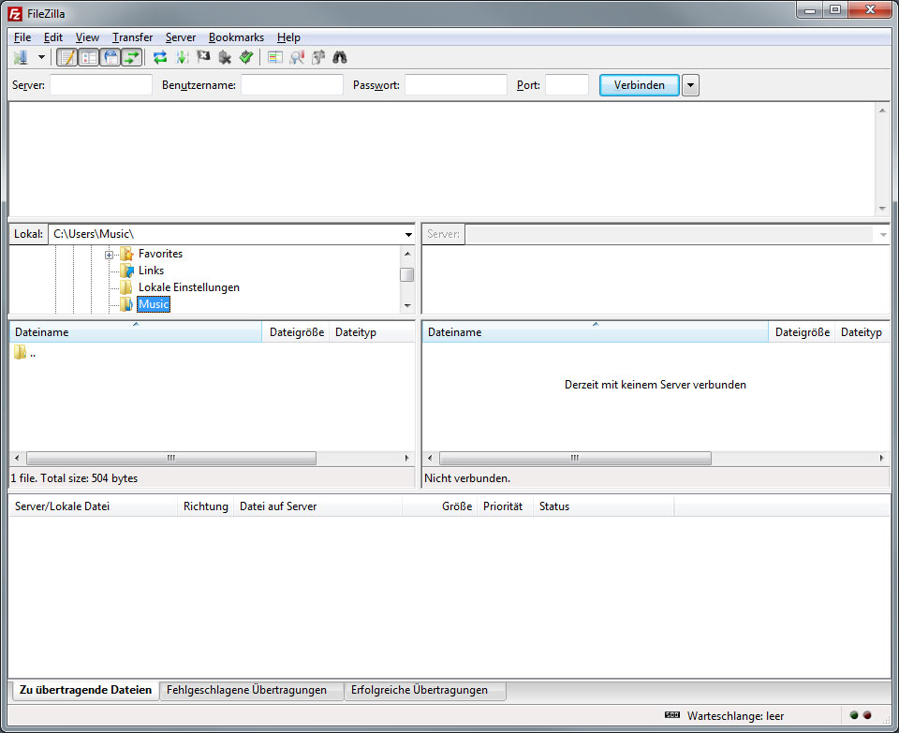This screenshot has width=899, height=733.
Task: Click the Verbinden button
Action: click(x=640, y=85)
